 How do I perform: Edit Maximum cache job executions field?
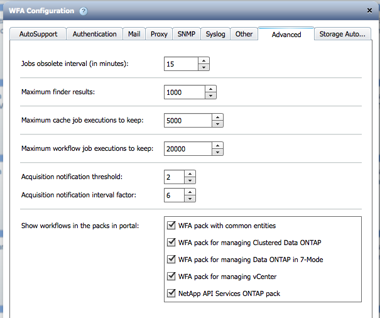click(x=188, y=121)
